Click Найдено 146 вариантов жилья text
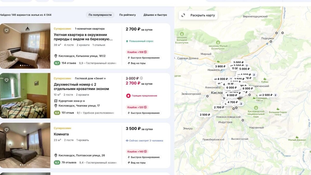 point(26,15)
